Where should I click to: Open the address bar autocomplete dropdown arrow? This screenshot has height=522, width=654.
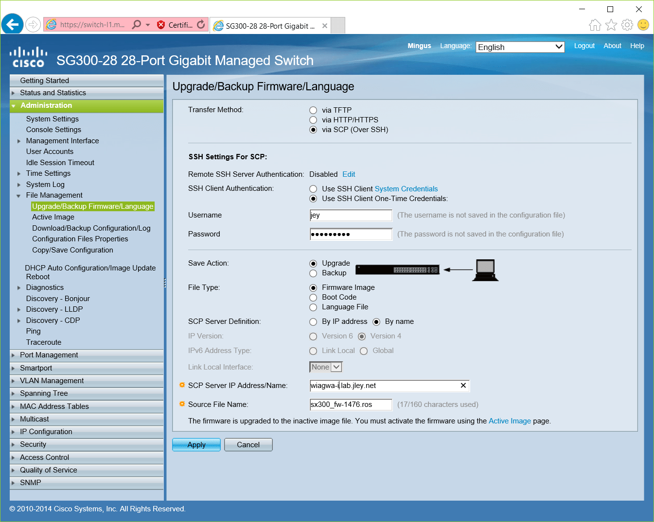[148, 25]
